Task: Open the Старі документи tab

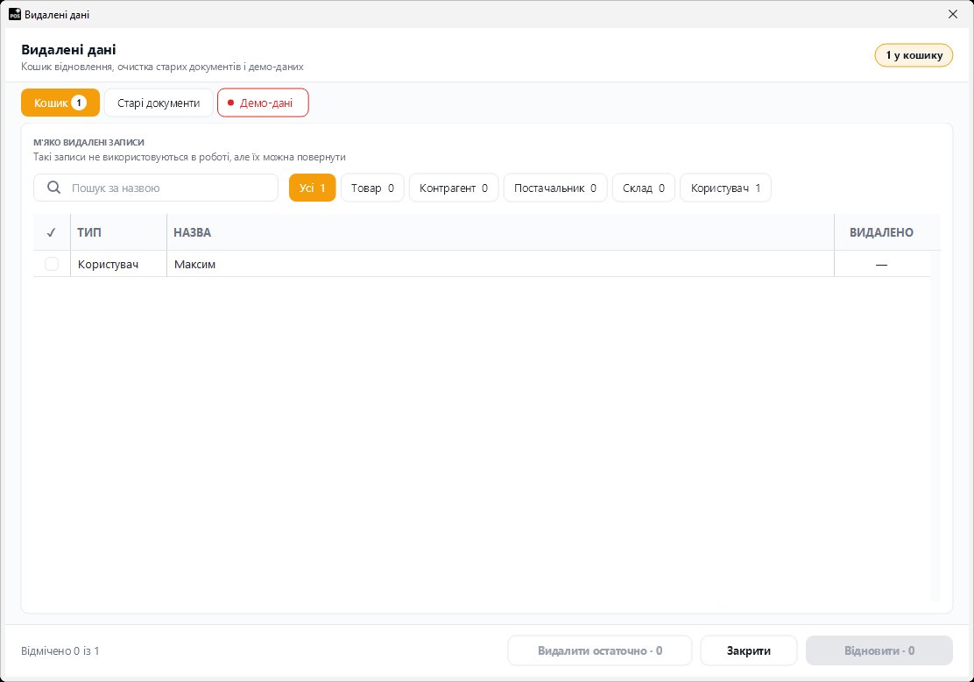Action: (x=159, y=103)
